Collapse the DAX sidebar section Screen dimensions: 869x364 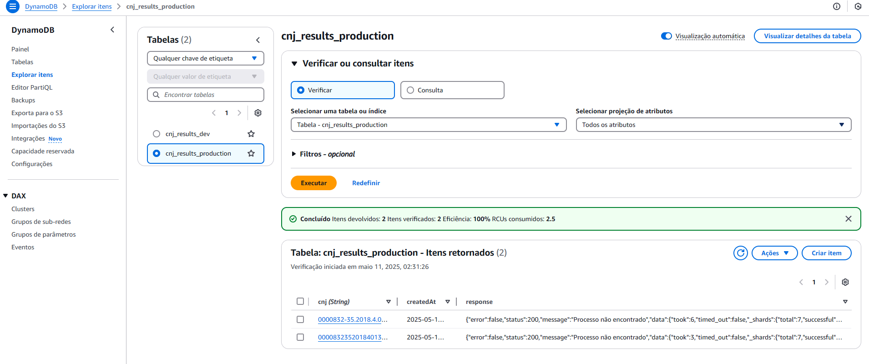coord(5,196)
